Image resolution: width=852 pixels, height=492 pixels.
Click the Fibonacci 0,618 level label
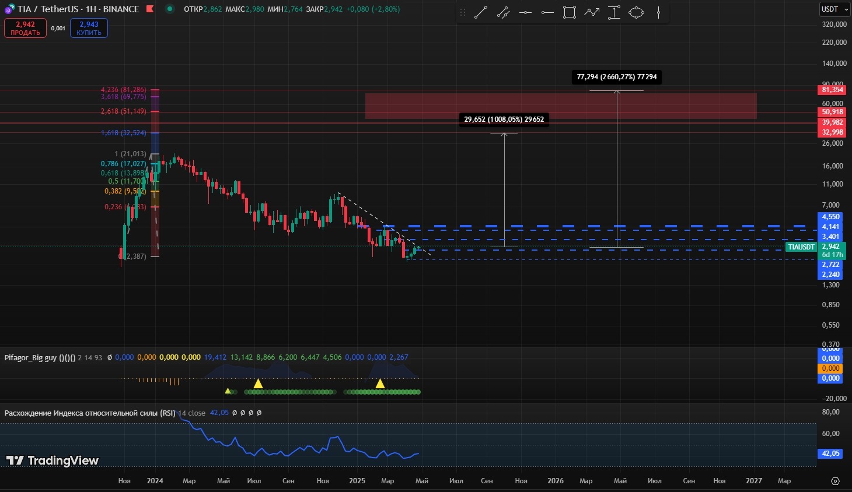point(124,173)
